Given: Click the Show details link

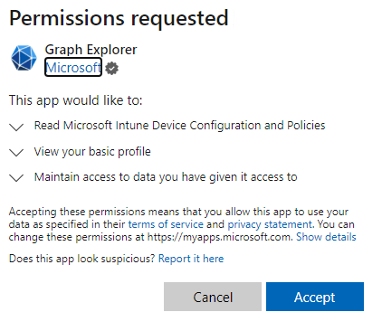Looking at the screenshot, I should (x=326, y=237).
